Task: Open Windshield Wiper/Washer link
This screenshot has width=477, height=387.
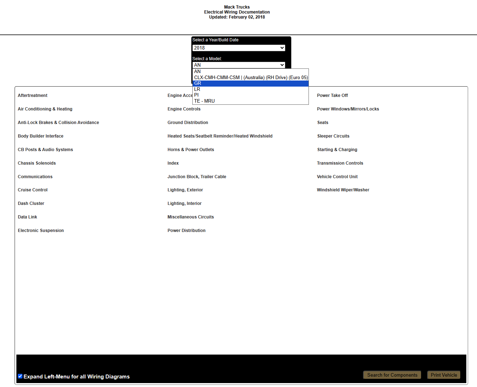Action: click(x=343, y=190)
